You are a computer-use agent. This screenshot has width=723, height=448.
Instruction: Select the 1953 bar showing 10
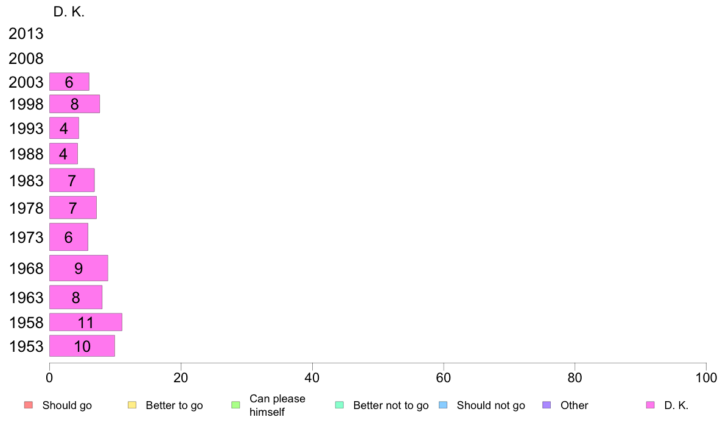[82, 346]
